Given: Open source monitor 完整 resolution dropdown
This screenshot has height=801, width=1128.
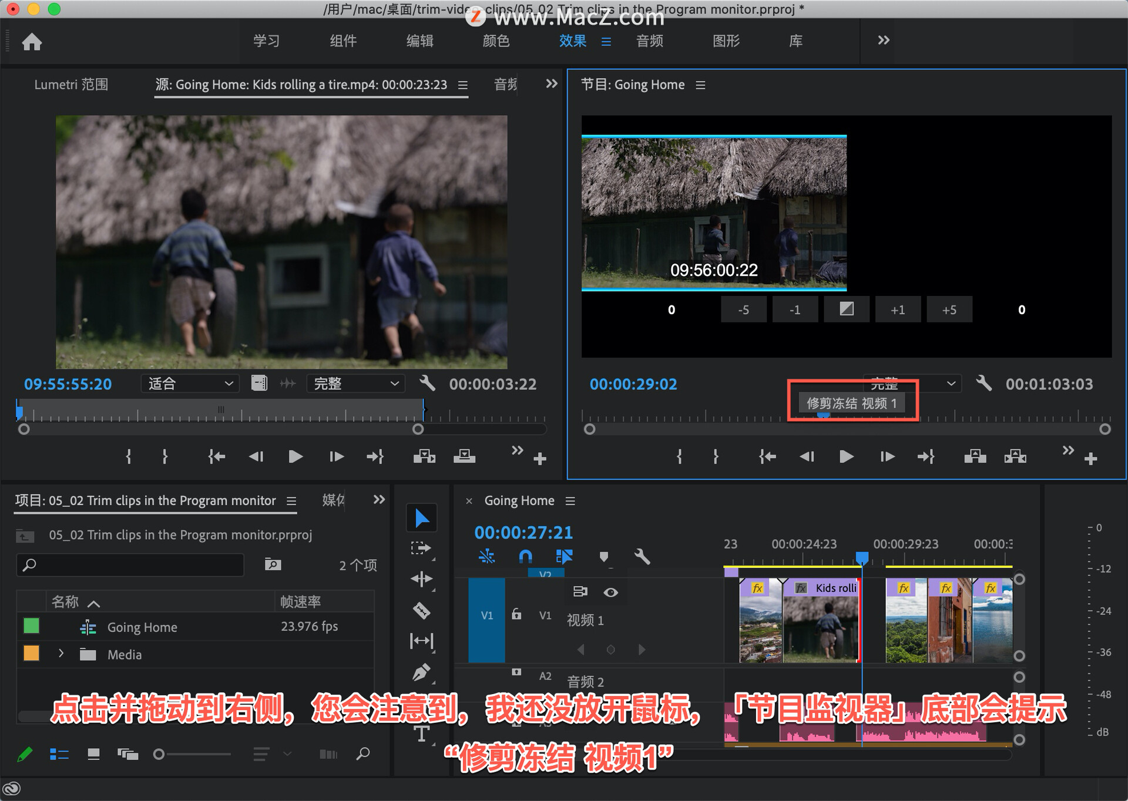Looking at the screenshot, I should tap(355, 383).
